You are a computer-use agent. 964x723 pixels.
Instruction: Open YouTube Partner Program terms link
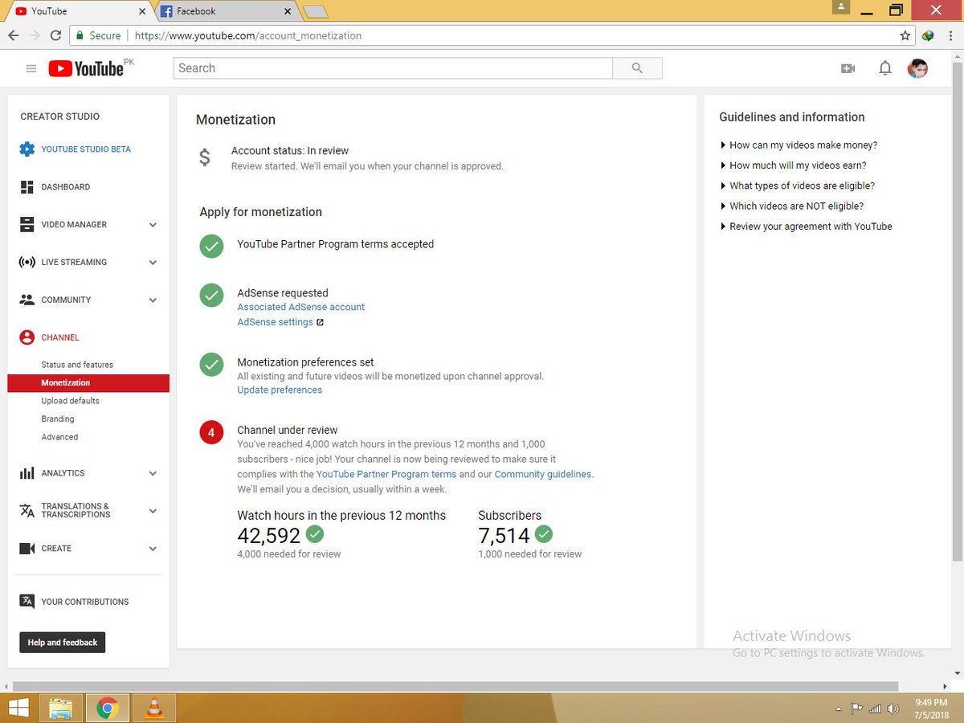pyautogui.click(x=386, y=474)
